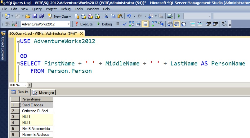Screen dimensions: 250x138
Task: Click the Open File folder icon
Action: point(28,16)
